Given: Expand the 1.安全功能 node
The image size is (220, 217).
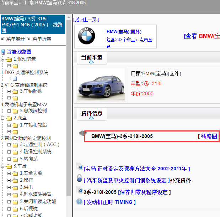Looking at the screenshot, I should click(x=9, y=174).
